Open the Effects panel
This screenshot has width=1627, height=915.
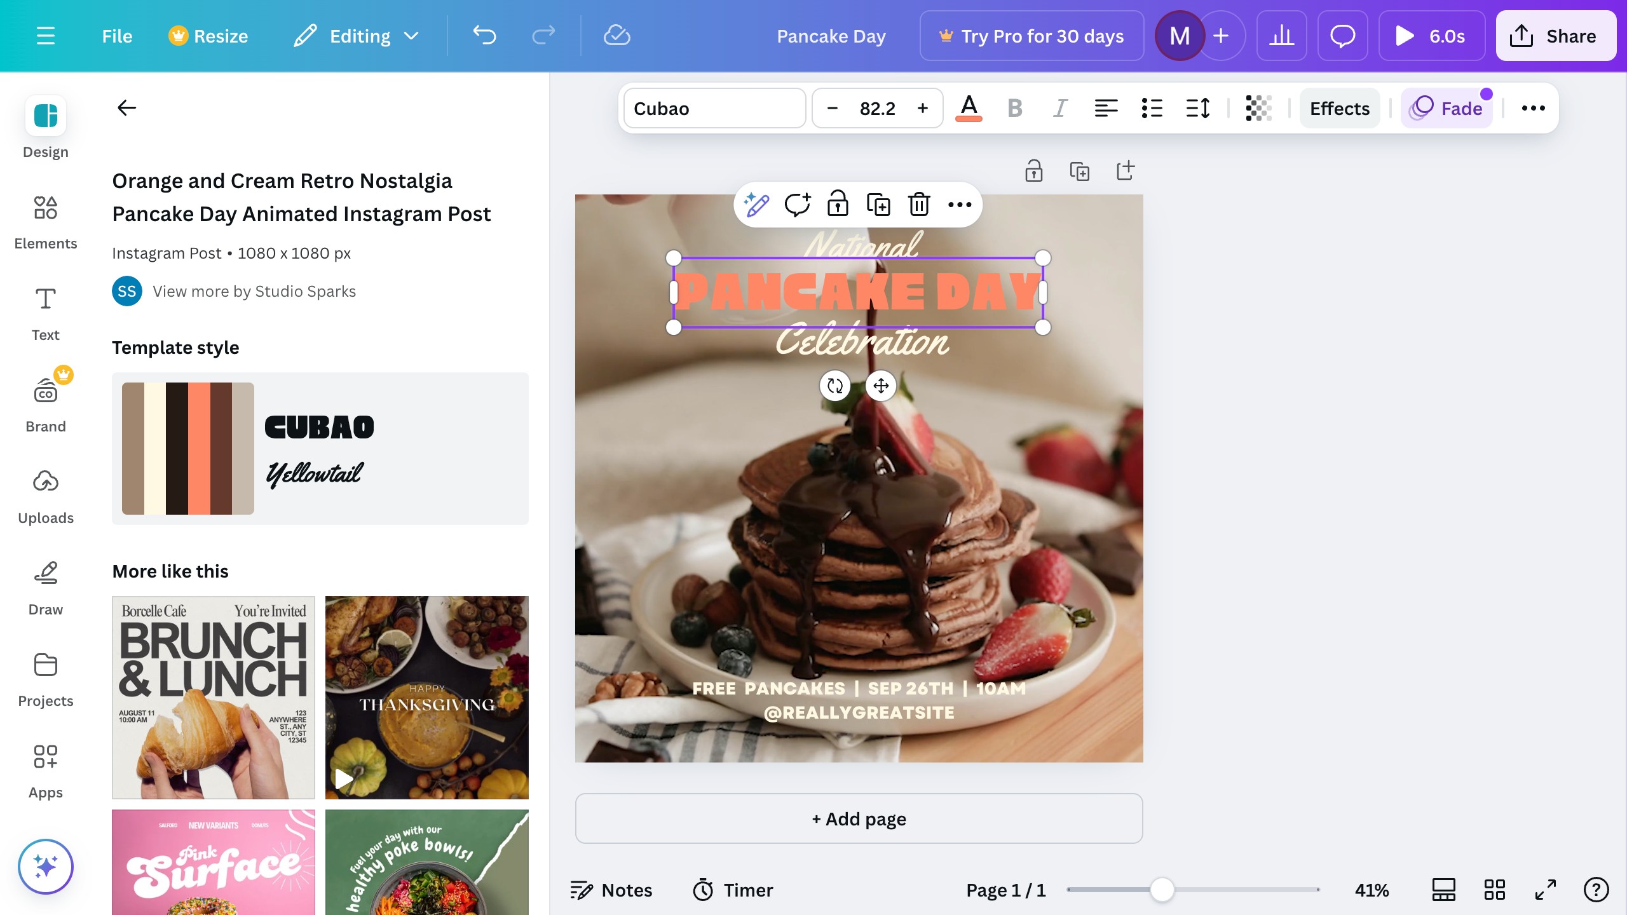[1340, 108]
